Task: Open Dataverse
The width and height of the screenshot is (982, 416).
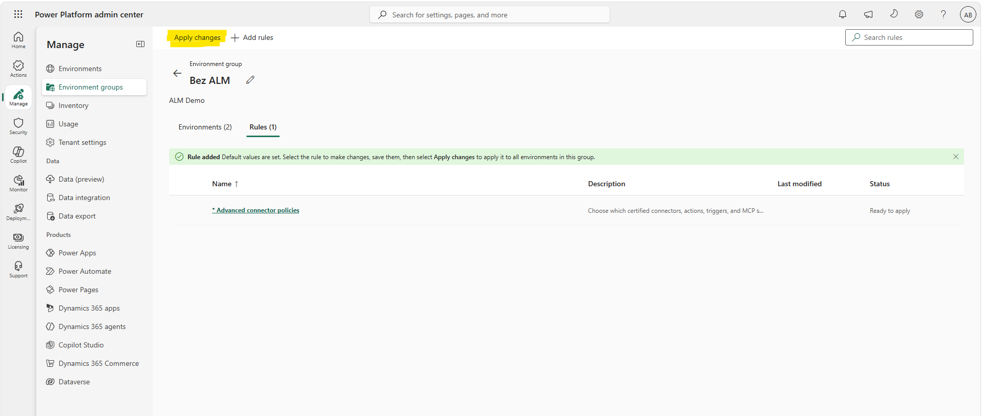Action: click(x=94, y=382)
